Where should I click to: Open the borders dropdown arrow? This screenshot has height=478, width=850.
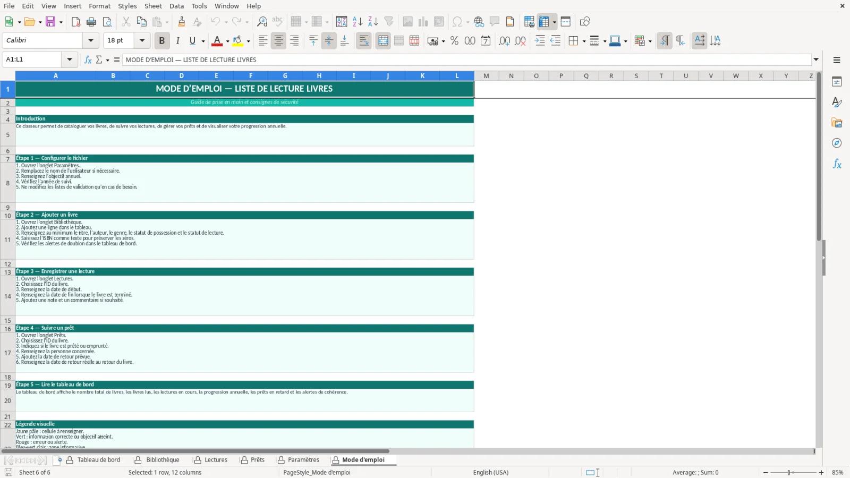[584, 41]
